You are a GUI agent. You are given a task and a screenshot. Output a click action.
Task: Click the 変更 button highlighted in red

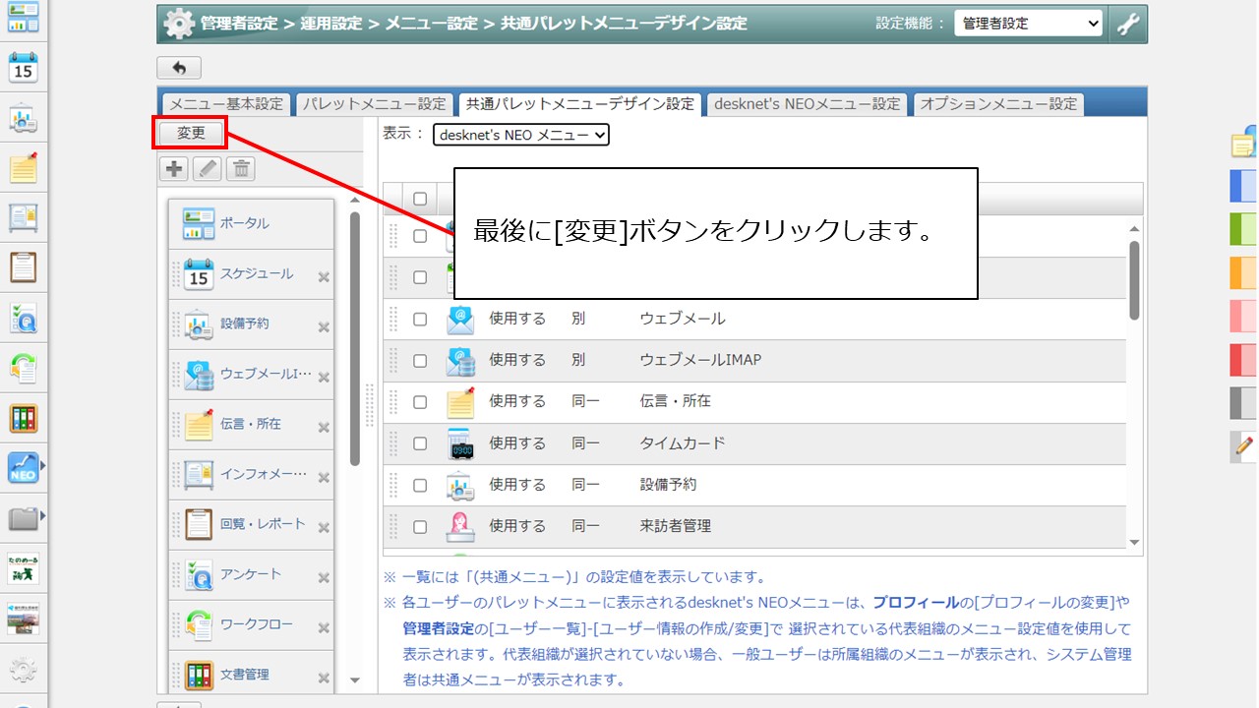pos(189,132)
